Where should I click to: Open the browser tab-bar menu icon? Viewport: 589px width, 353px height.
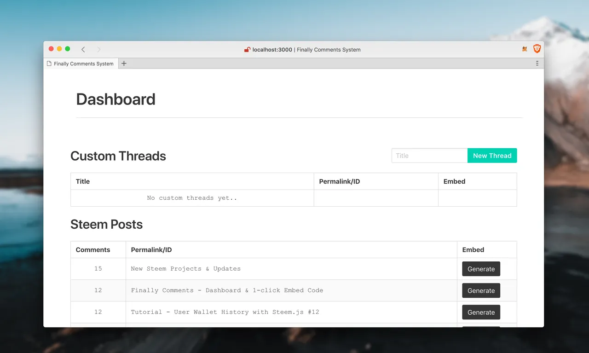(x=537, y=64)
